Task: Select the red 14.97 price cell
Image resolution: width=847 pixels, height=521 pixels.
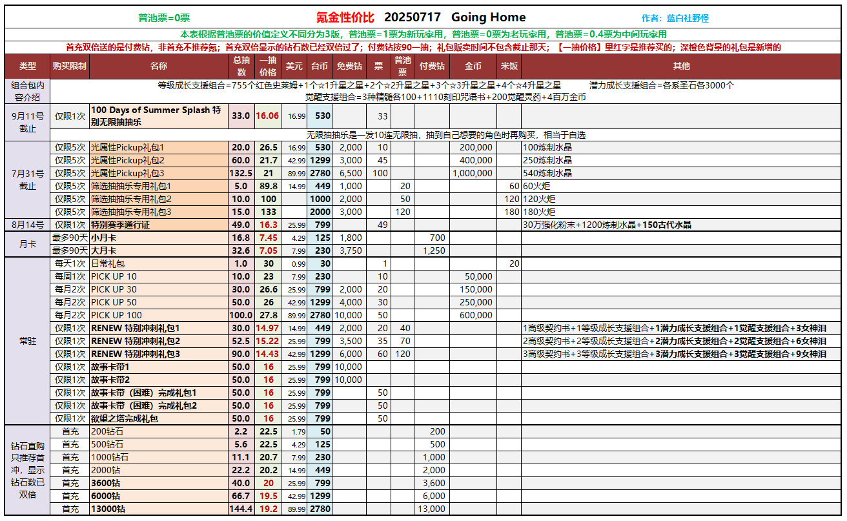Action: [x=268, y=328]
